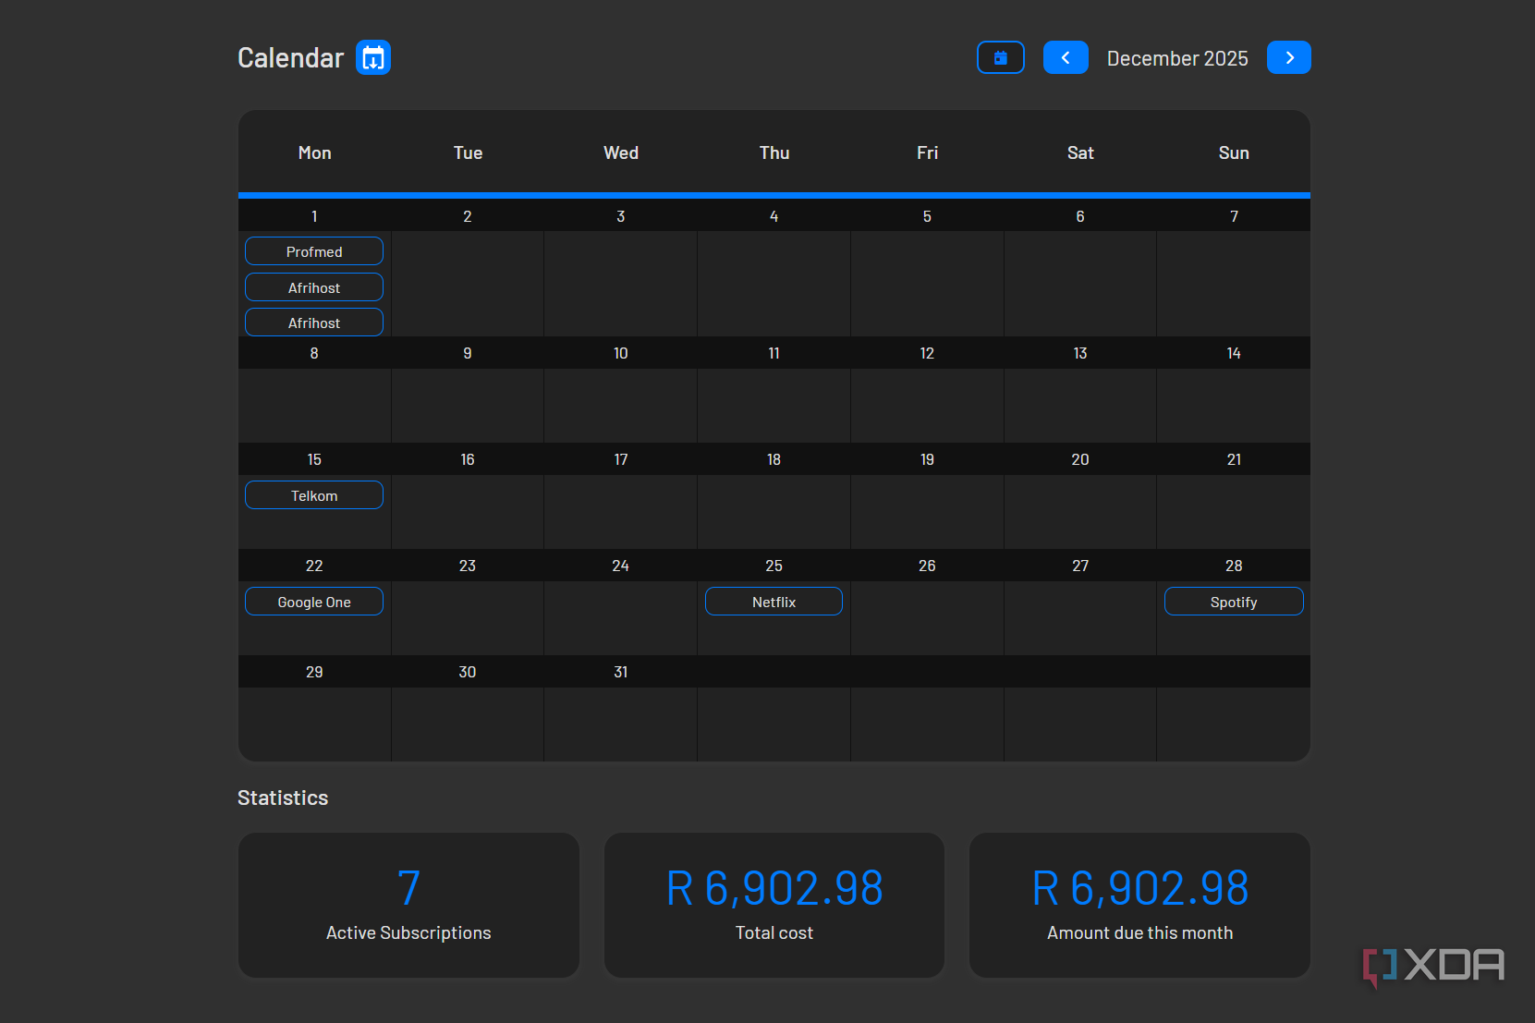Screen dimensions: 1535x1023
Task: Select date number 18 in the calendar
Action: pyautogui.click(x=774, y=459)
